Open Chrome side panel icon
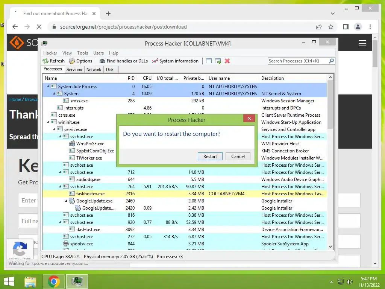The height and width of the screenshot is (289, 385). pos(346,27)
